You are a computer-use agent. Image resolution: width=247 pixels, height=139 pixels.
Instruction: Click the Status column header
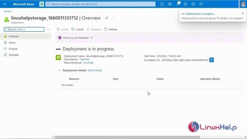pyautogui.click(x=160, y=79)
